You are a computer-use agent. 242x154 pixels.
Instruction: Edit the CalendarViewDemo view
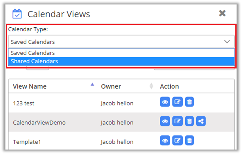pos(177,121)
